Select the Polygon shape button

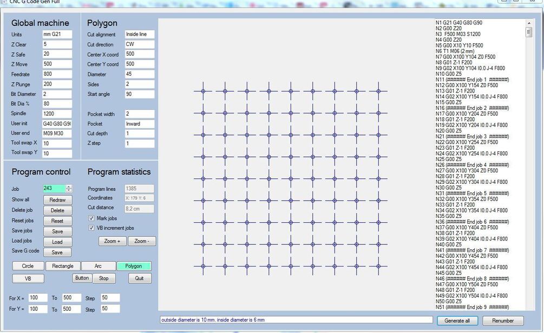pos(134,266)
